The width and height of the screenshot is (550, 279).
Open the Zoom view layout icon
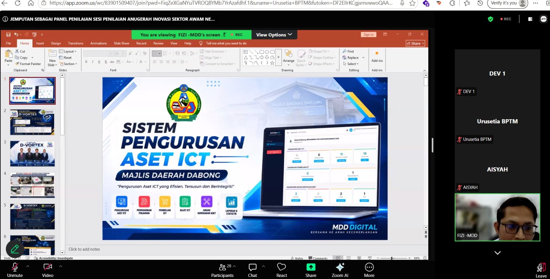pyautogui.click(x=530, y=19)
